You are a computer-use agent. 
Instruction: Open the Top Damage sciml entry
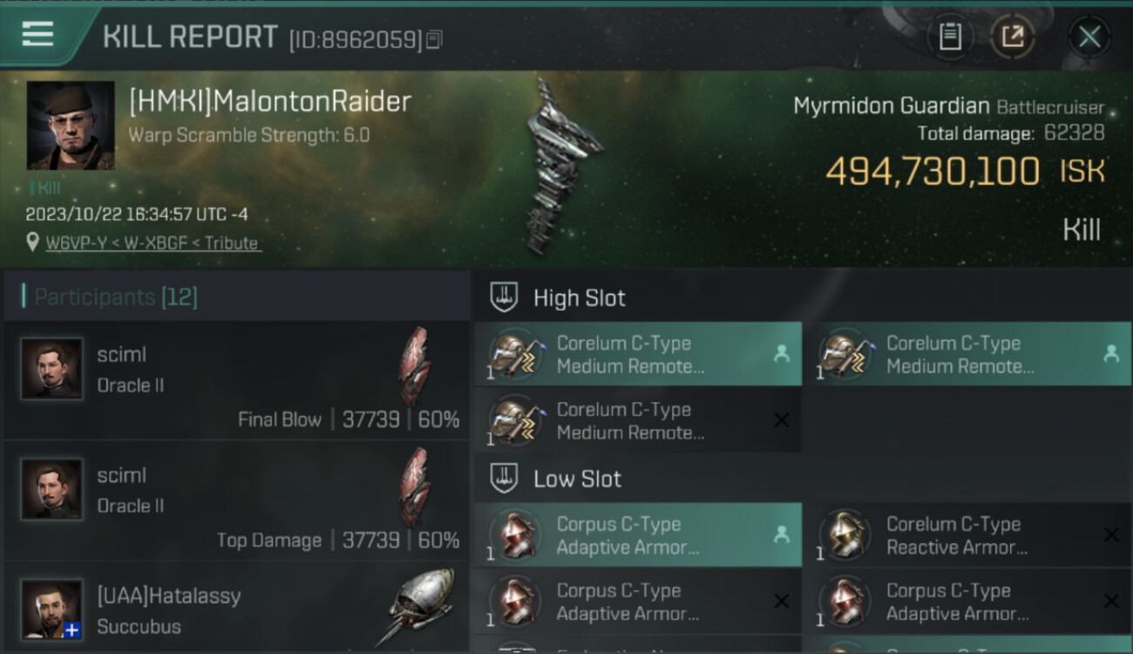tap(237, 501)
